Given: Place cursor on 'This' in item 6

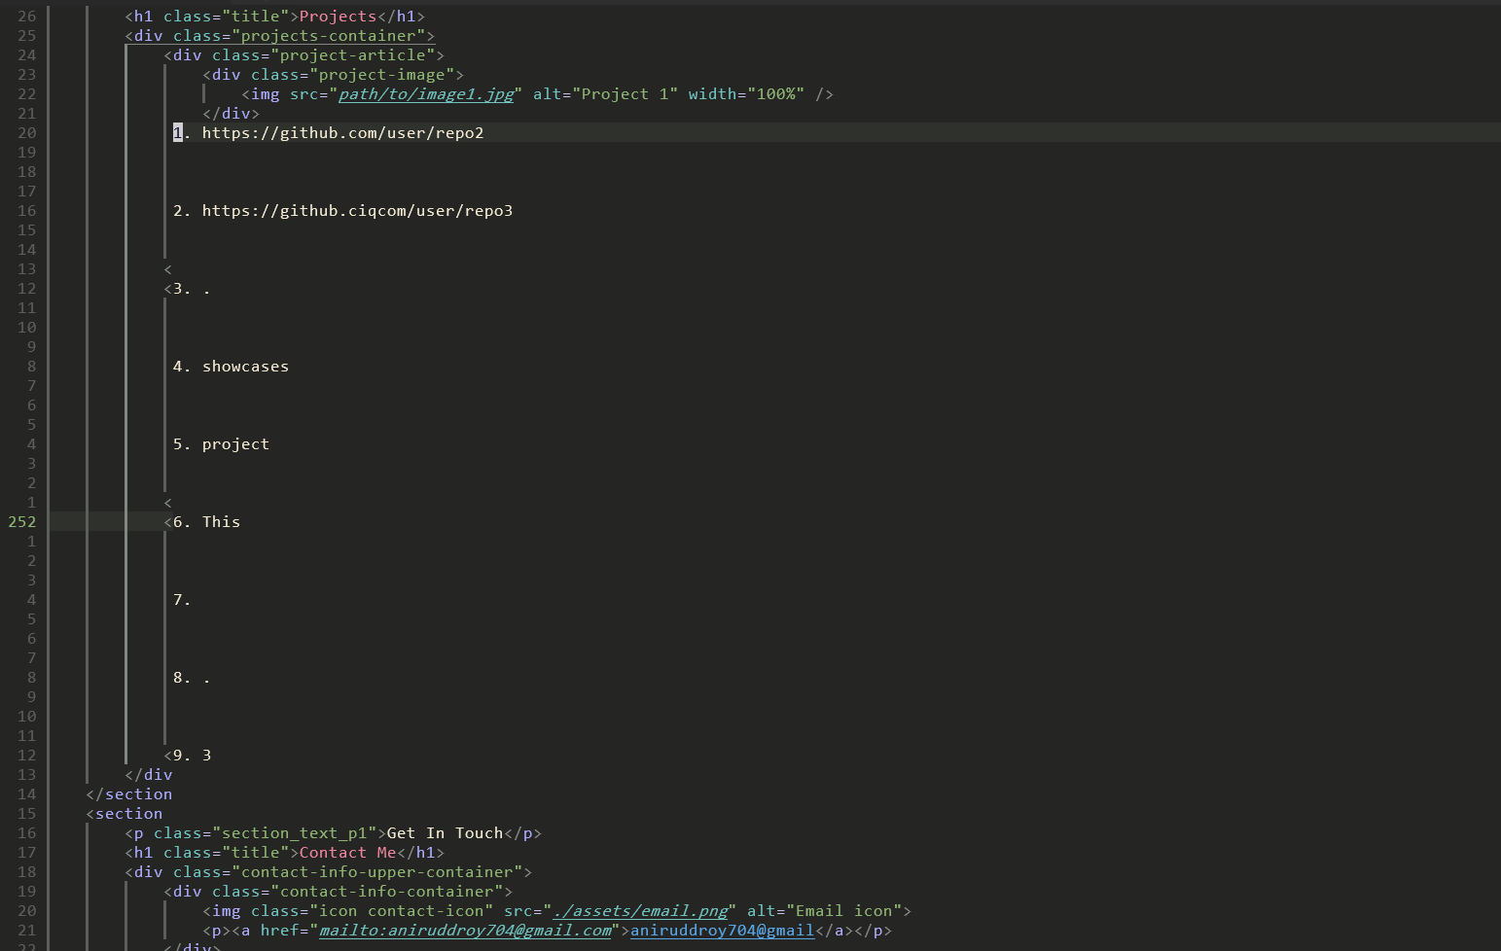Looking at the screenshot, I should (221, 522).
